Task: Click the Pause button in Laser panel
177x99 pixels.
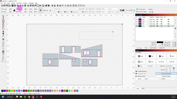Action: (x=140, y=56)
